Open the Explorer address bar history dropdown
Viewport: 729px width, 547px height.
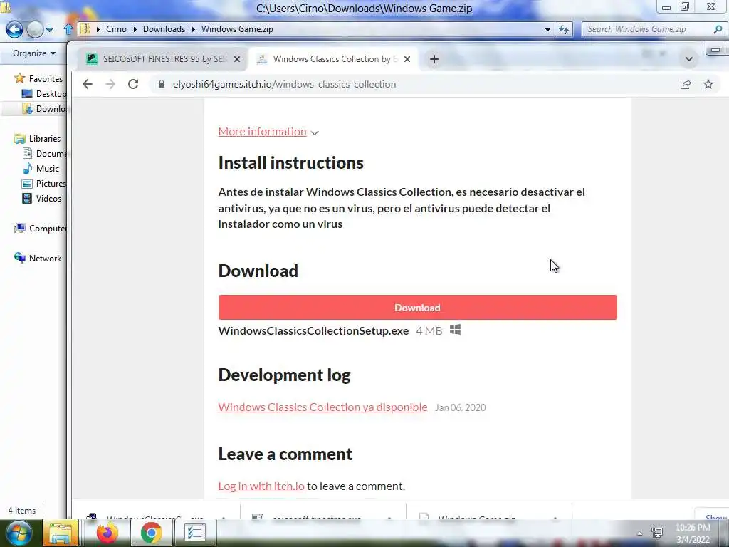[547, 29]
